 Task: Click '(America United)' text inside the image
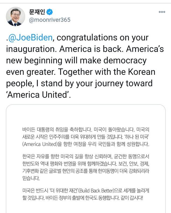[40, 144]
